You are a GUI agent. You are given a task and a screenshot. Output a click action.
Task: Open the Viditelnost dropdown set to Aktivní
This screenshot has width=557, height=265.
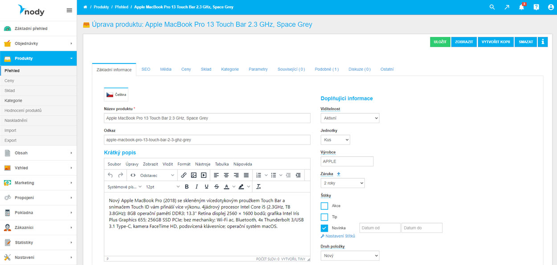point(350,118)
